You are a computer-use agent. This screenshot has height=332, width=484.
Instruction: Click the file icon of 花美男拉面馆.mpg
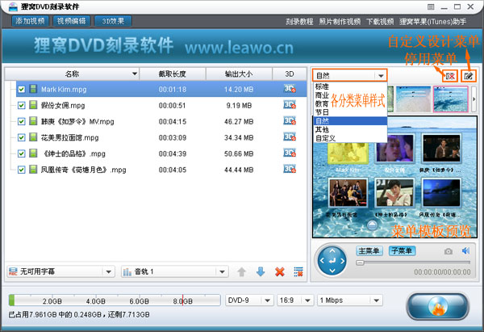click(x=33, y=137)
